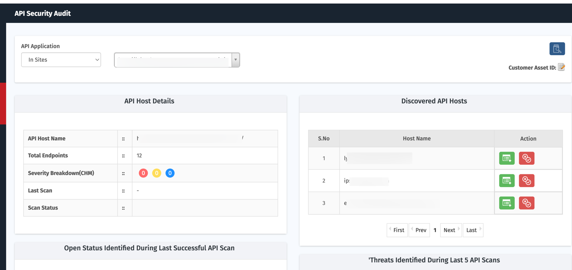Click red reject icon for host row 3
This screenshot has height=270, width=572.
526,203
